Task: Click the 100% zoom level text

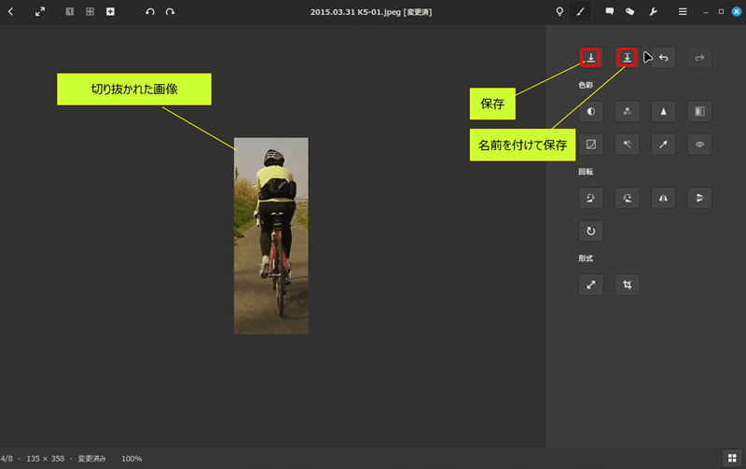Action: (x=131, y=459)
